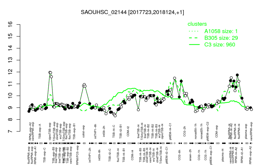The height and width of the screenshot is (167, 267).
Task: Click lower x-axis label 'RPMI-t2-A1'
Action: tap(242, 155)
